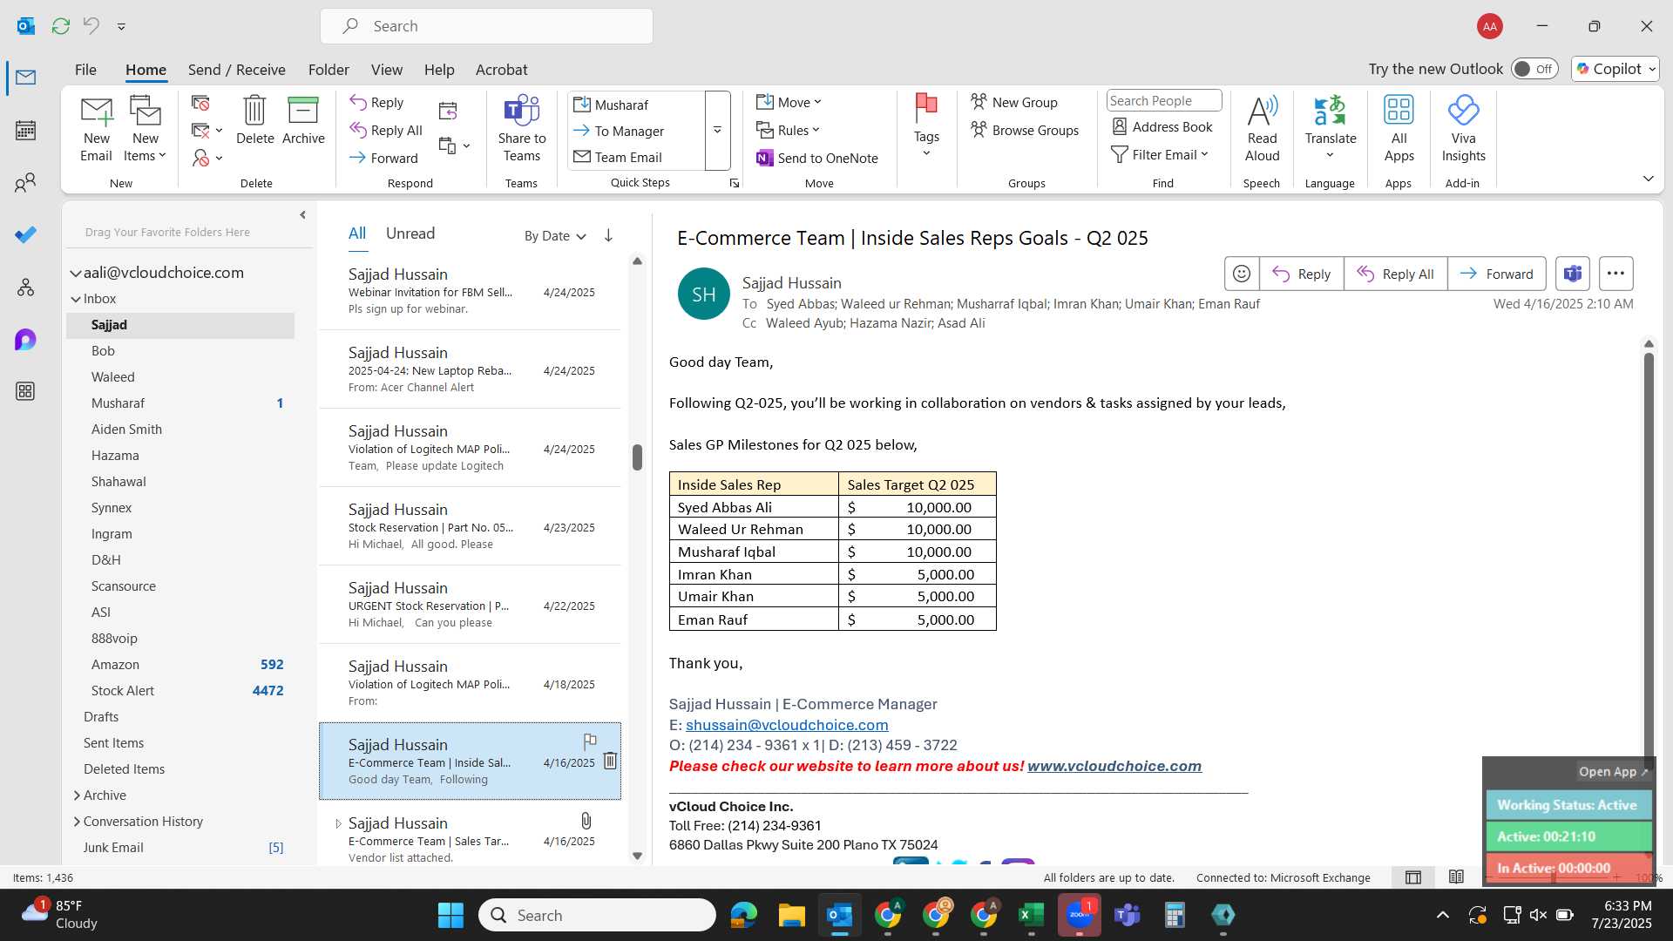Click the Undo icon in title bar
Image resolution: width=1673 pixels, height=941 pixels.
coord(91,26)
